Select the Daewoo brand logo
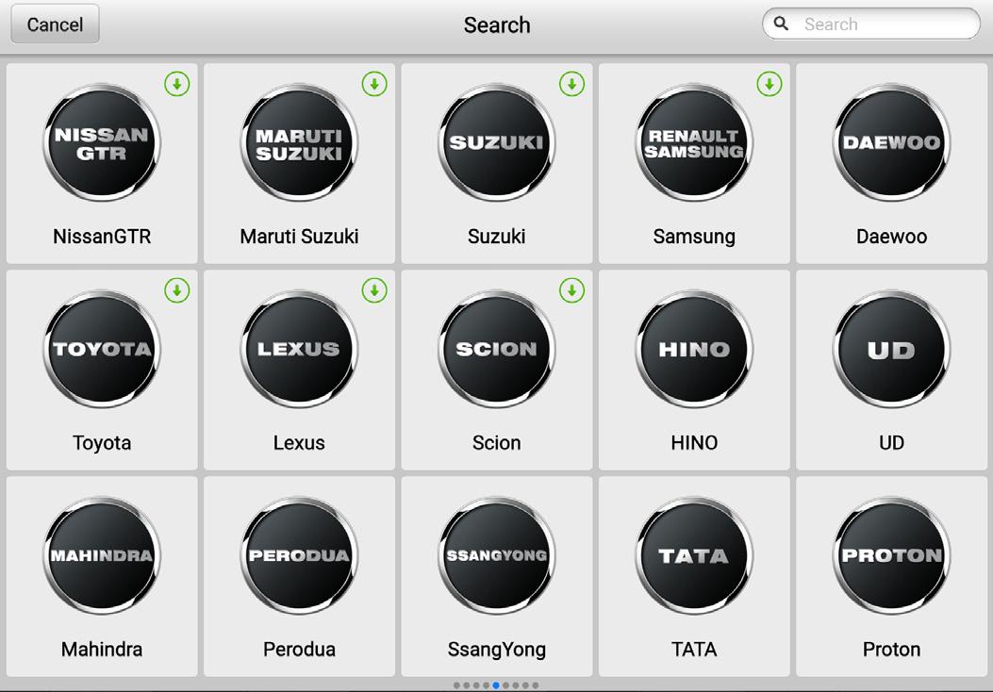Viewport: 993px width, 692px height. click(892, 142)
